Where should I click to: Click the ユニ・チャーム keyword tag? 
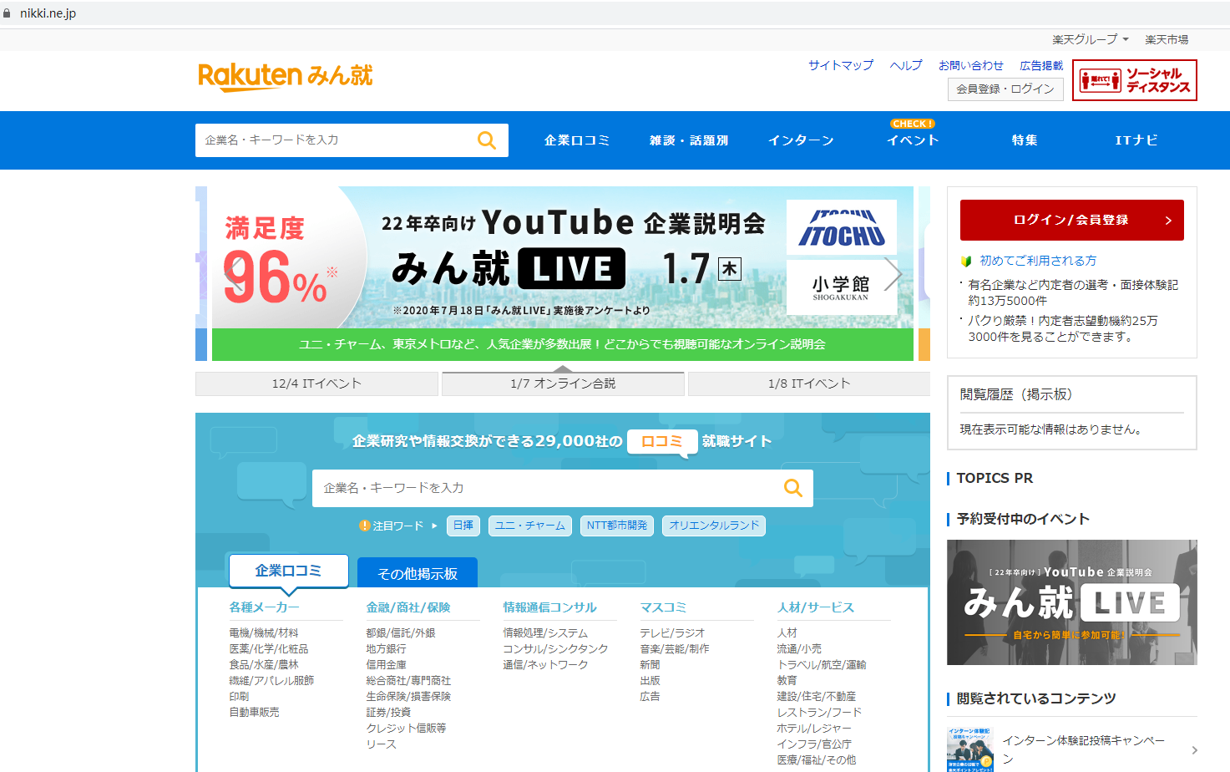(x=530, y=526)
